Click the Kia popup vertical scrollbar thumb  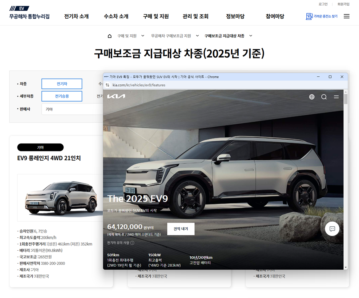(346, 99)
